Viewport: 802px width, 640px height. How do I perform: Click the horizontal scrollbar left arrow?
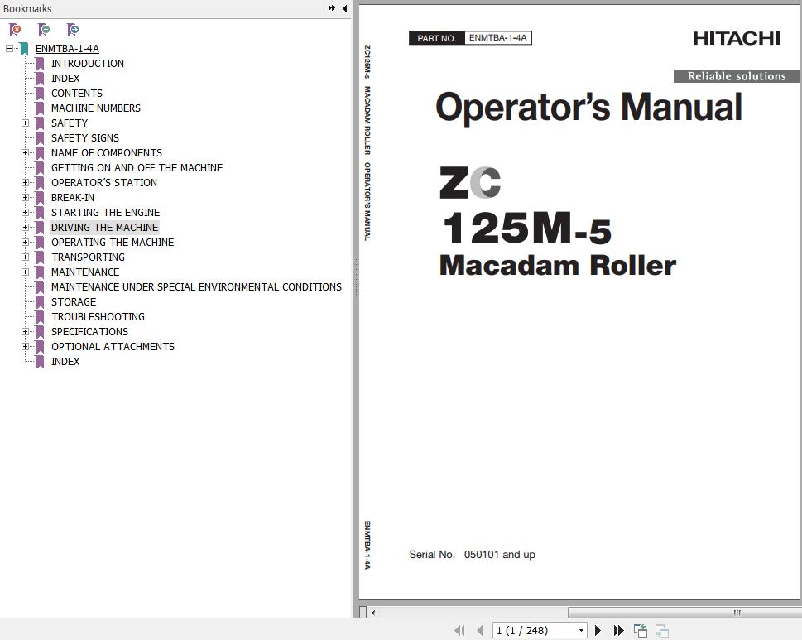tap(373, 613)
